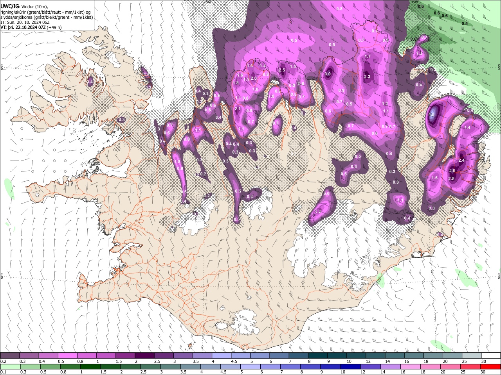This screenshot has height=375, width=501.
Task: Click the '(+49 h)' forecast offset text
Action: coord(54,27)
